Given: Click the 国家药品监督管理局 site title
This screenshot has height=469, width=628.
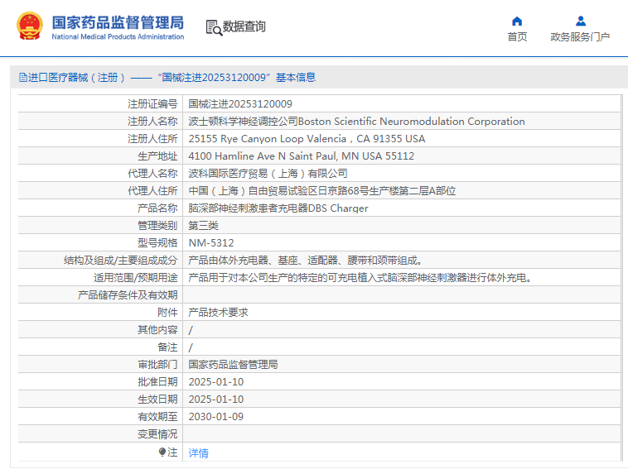Looking at the screenshot, I should pyautogui.click(x=118, y=22).
